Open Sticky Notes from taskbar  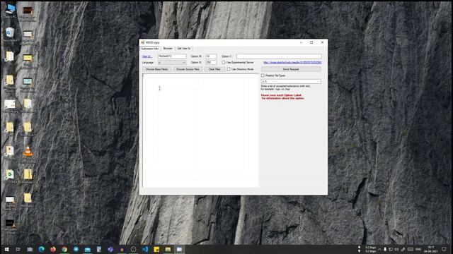(156, 249)
